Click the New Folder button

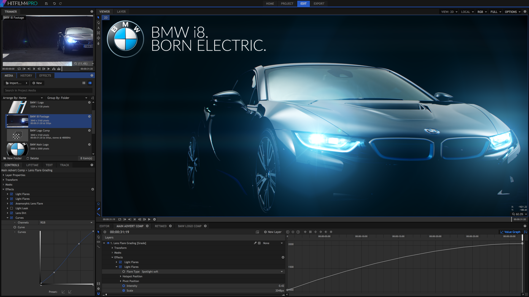pos(14,158)
